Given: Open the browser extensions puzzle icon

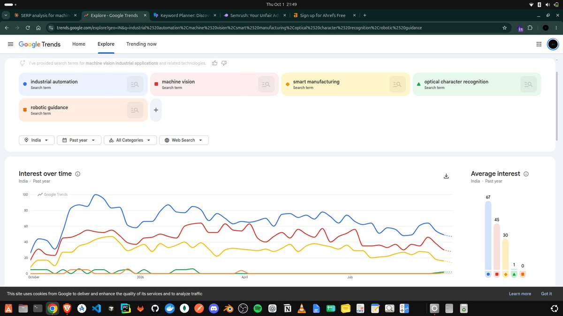Looking at the screenshot, I should (531, 28).
